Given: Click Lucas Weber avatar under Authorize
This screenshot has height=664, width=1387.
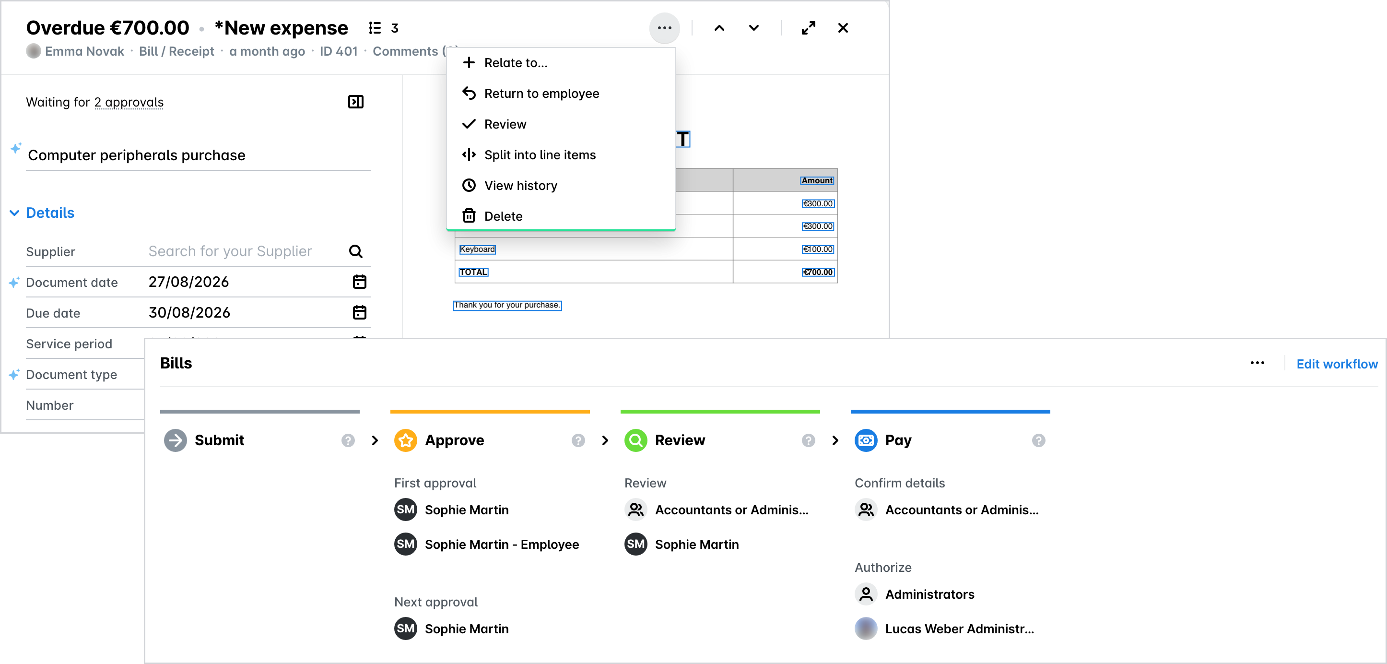Looking at the screenshot, I should click(x=866, y=629).
